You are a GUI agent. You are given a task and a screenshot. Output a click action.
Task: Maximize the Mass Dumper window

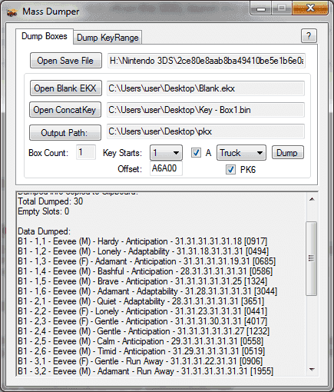click(x=282, y=8)
